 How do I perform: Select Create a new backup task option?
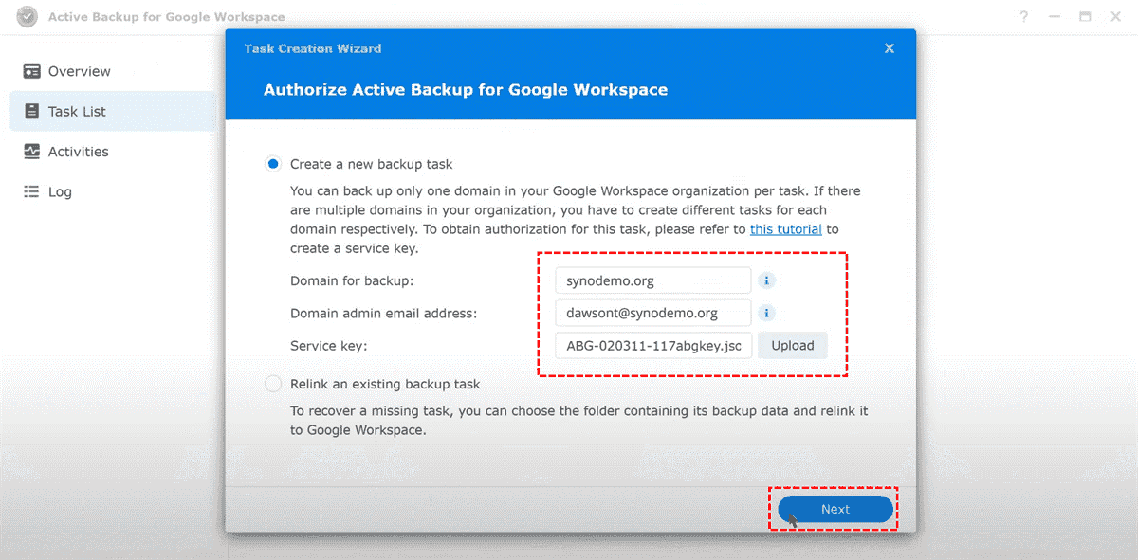coord(274,164)
